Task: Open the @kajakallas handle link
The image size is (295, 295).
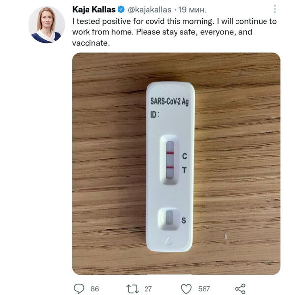Action: (x=149, y=10)
